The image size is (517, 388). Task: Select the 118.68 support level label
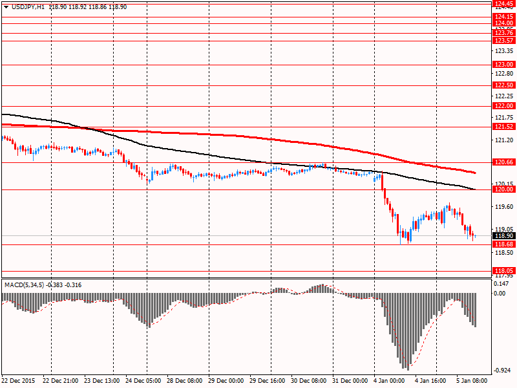click(503, 244)
